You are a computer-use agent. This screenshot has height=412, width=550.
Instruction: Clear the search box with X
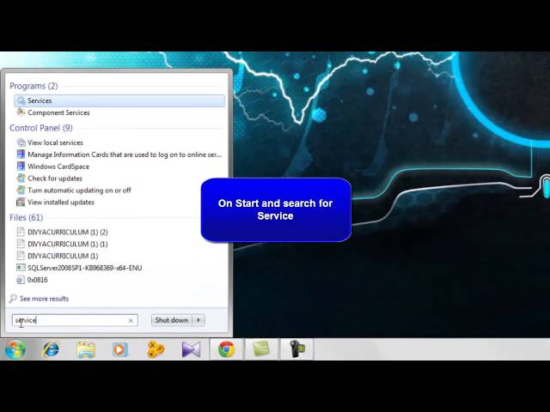(131, 320)
